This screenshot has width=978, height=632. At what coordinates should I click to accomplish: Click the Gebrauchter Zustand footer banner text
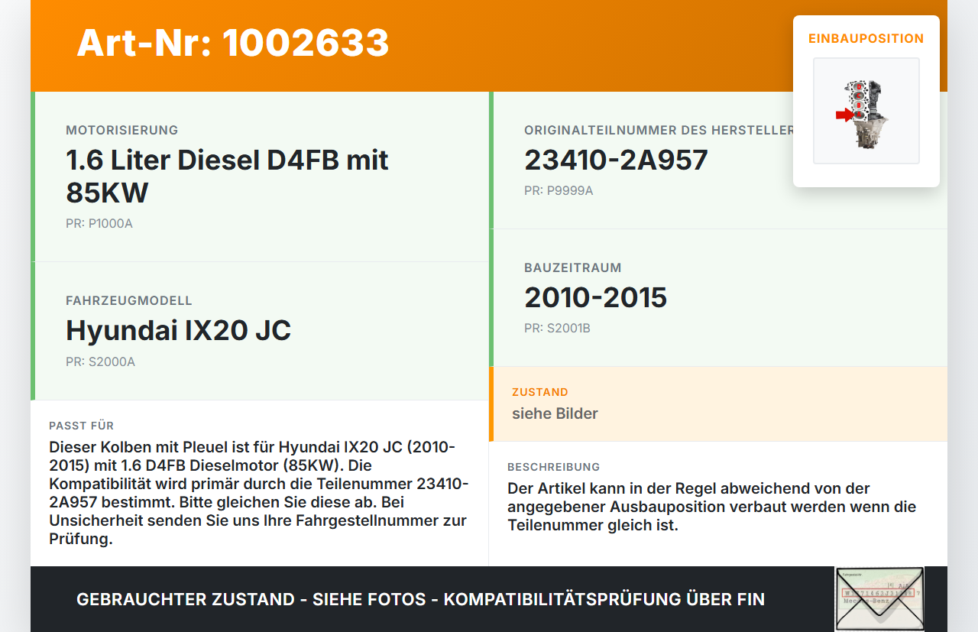coord(420,599)
